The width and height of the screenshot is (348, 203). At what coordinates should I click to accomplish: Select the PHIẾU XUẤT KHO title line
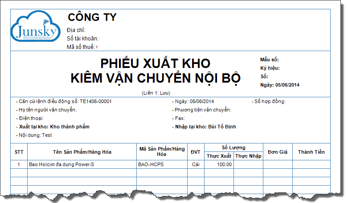[155, 63]
